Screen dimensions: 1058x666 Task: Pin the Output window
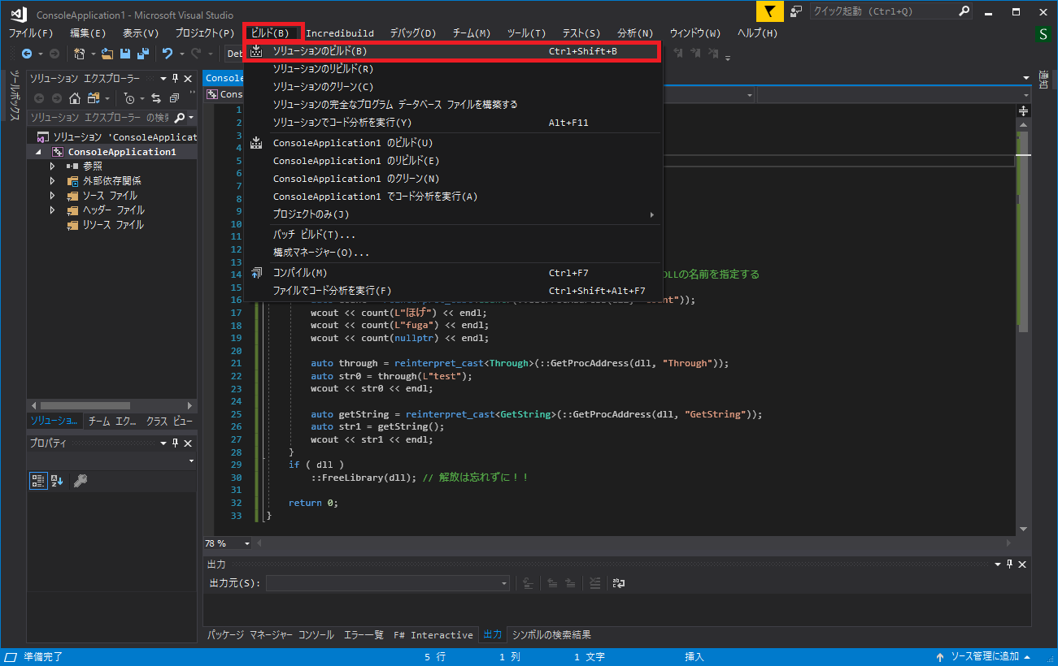1009,563
